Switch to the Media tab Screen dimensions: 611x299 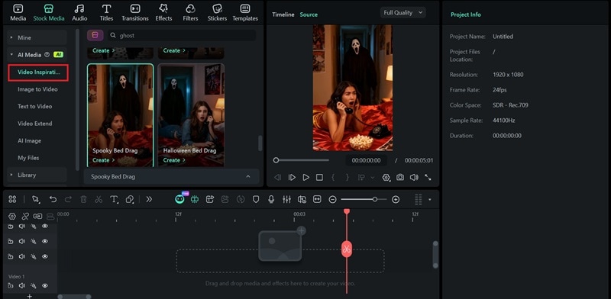(18, 13)
